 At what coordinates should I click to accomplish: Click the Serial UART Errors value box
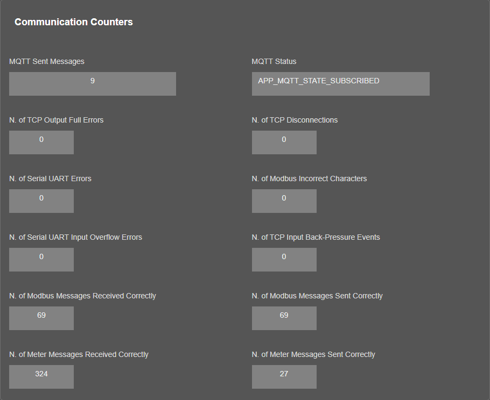41,201
